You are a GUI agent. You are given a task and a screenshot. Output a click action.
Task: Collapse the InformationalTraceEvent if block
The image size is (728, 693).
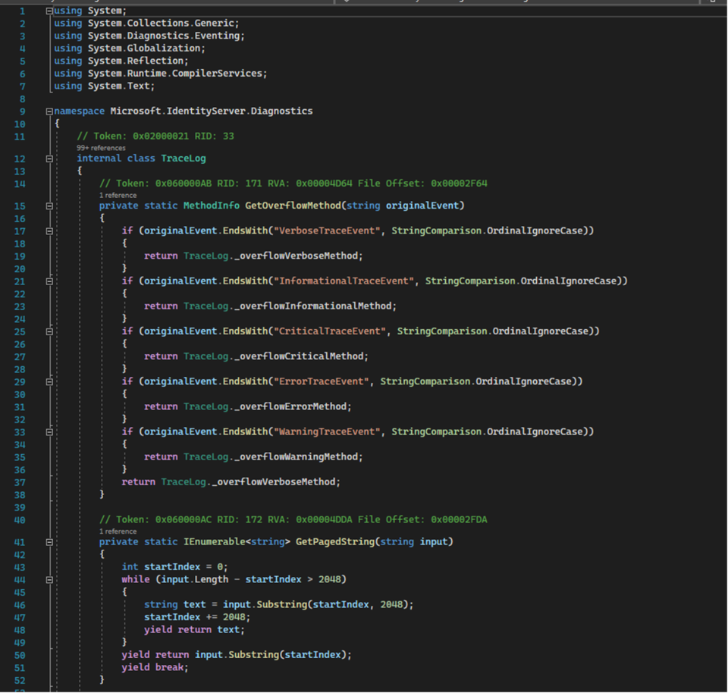pos(49,281)
